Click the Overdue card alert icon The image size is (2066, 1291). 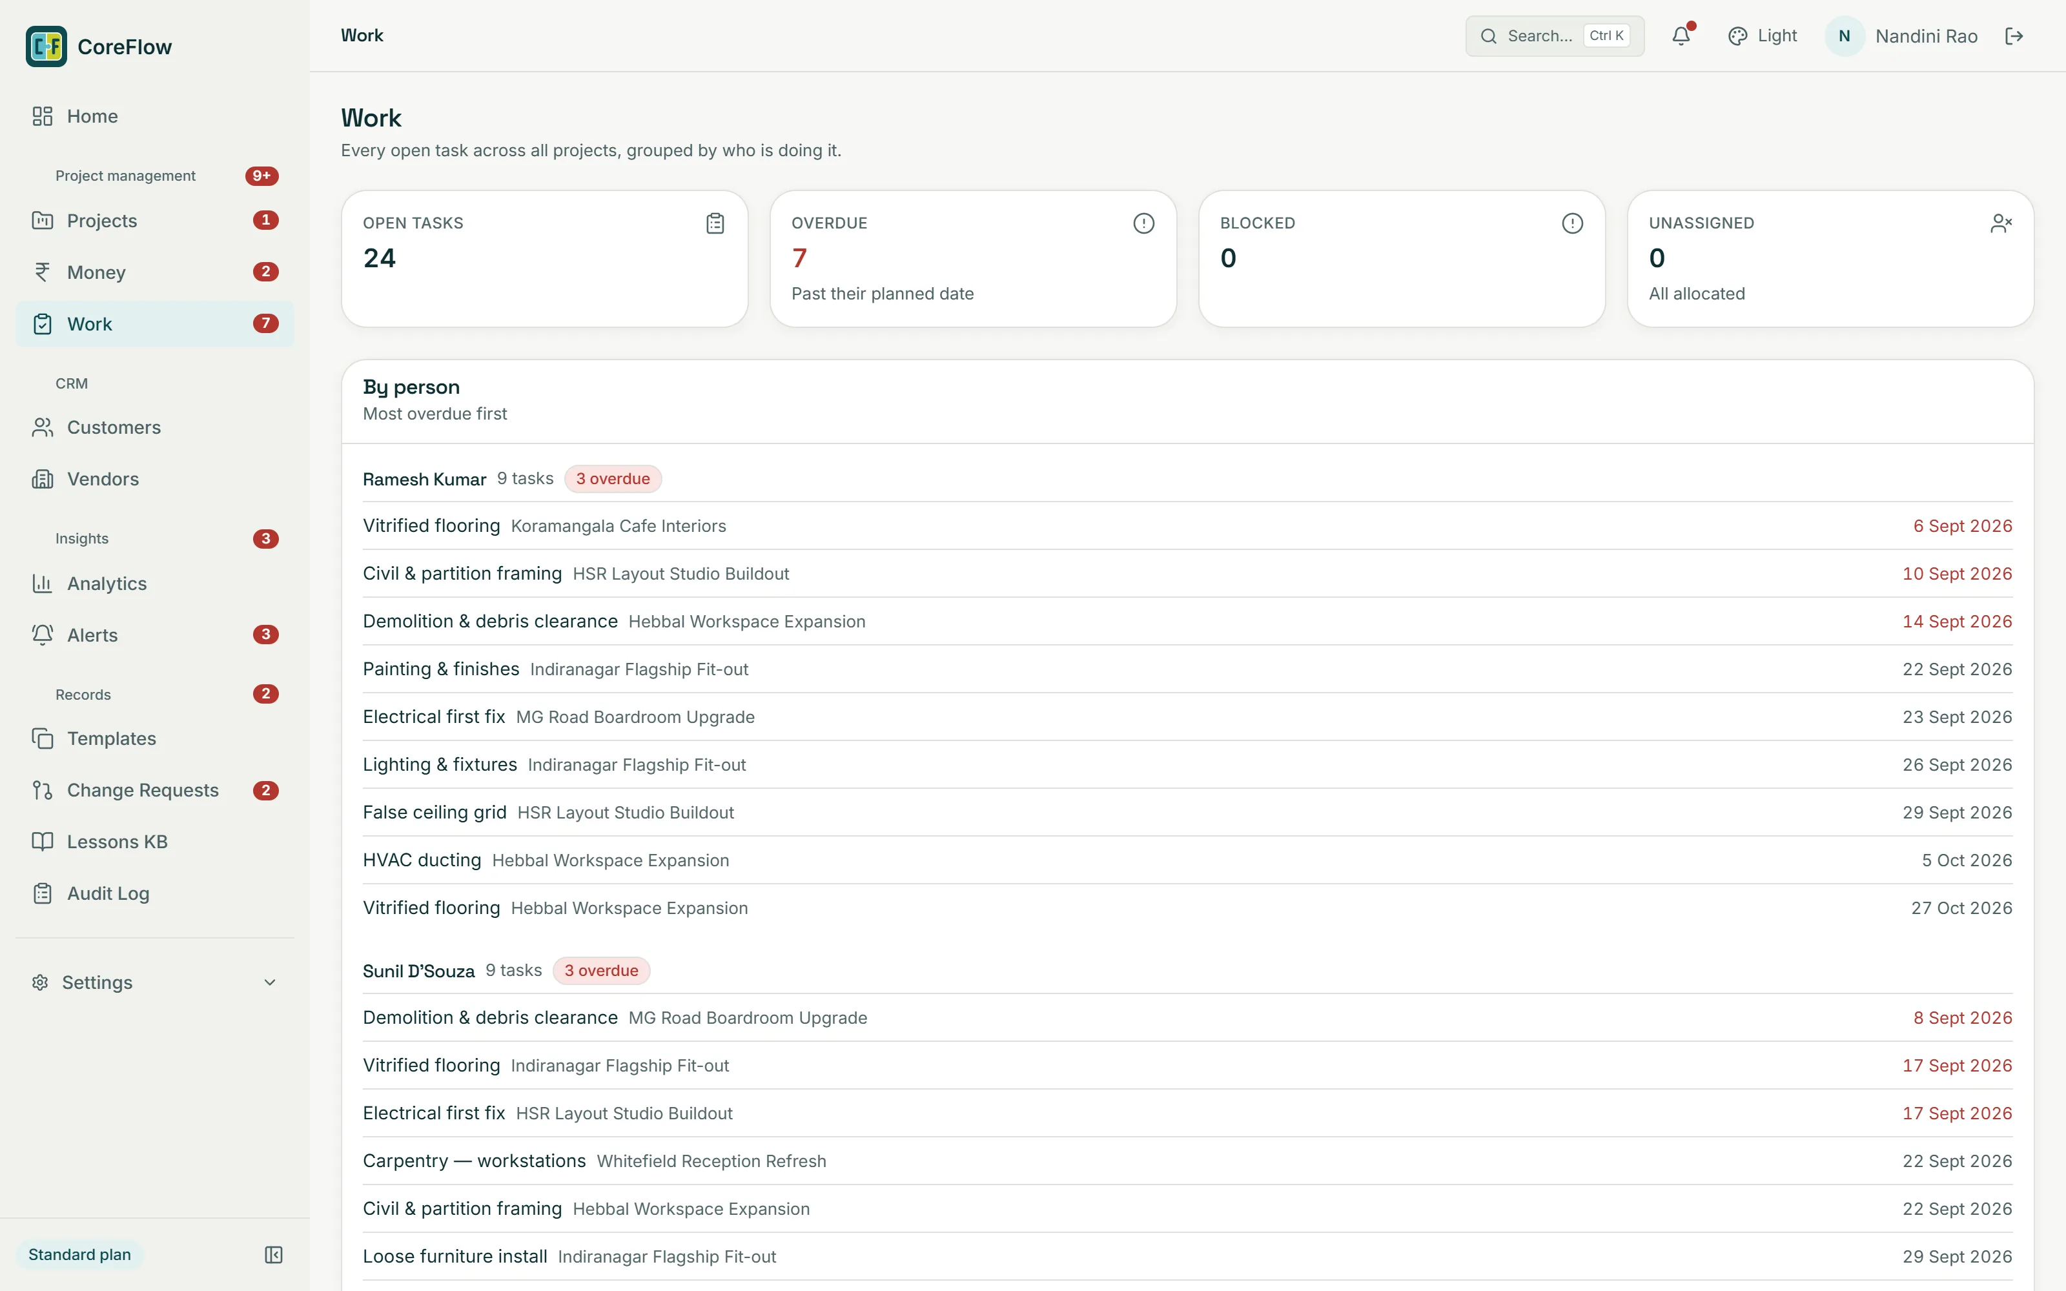point(1144,224)
